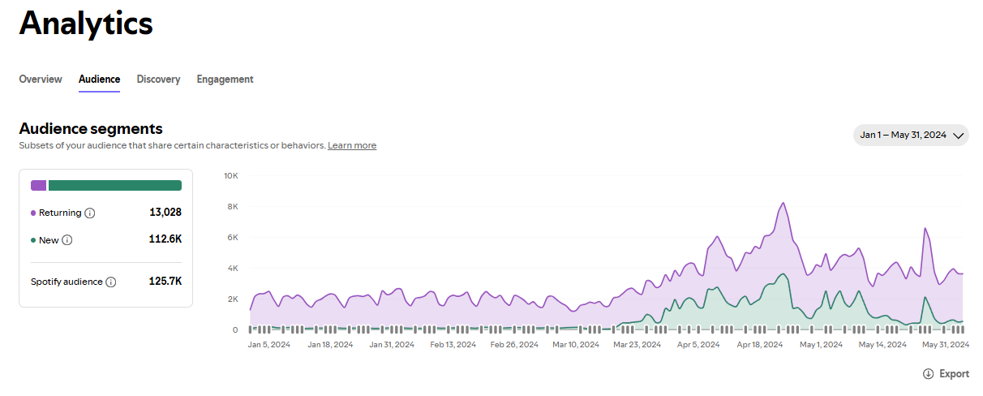983x396 pixels.
Task: Click the 2K y-axis label
Action: click(x=233, y=299)
